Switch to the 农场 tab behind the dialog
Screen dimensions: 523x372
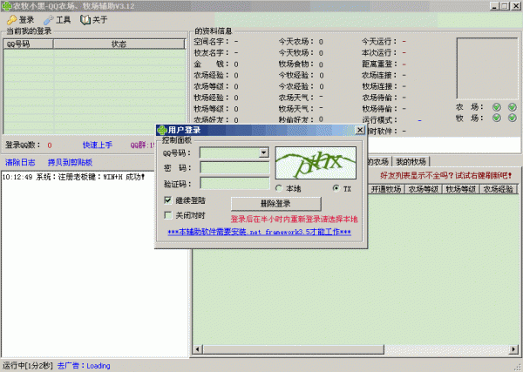[379, 162]
